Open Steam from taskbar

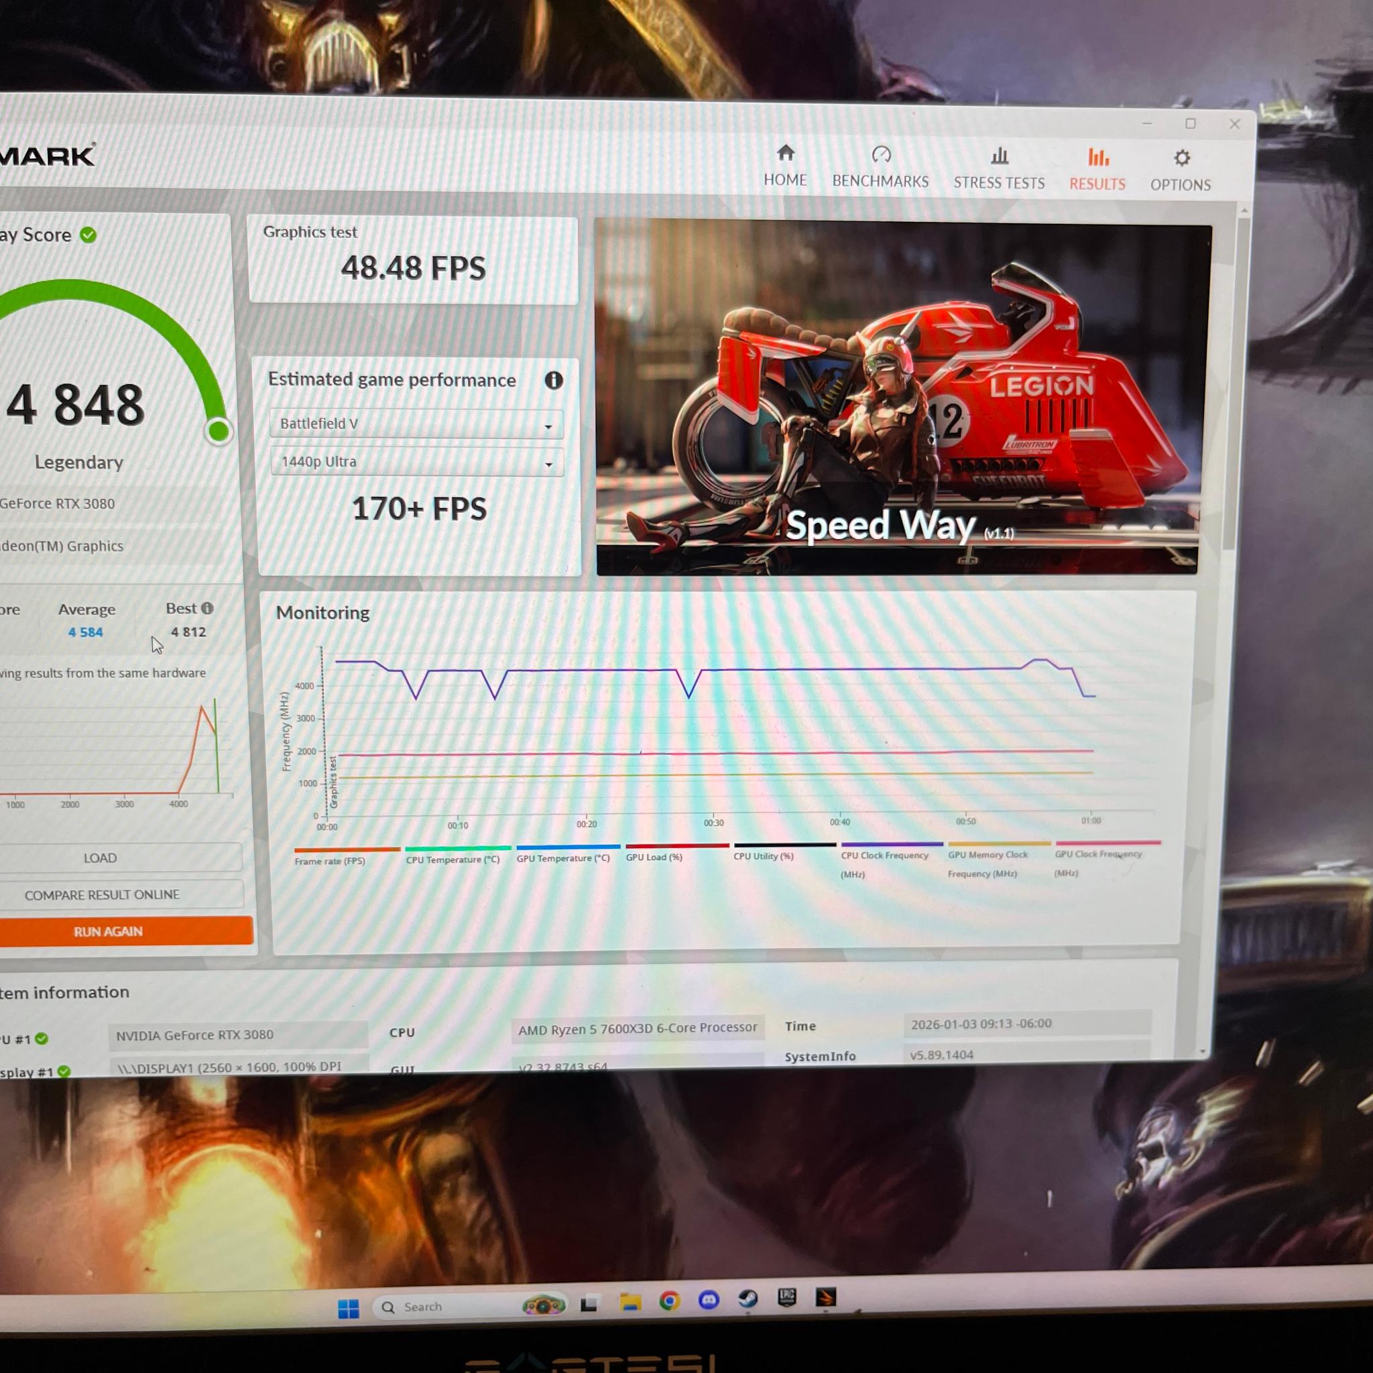[747, 1299]
